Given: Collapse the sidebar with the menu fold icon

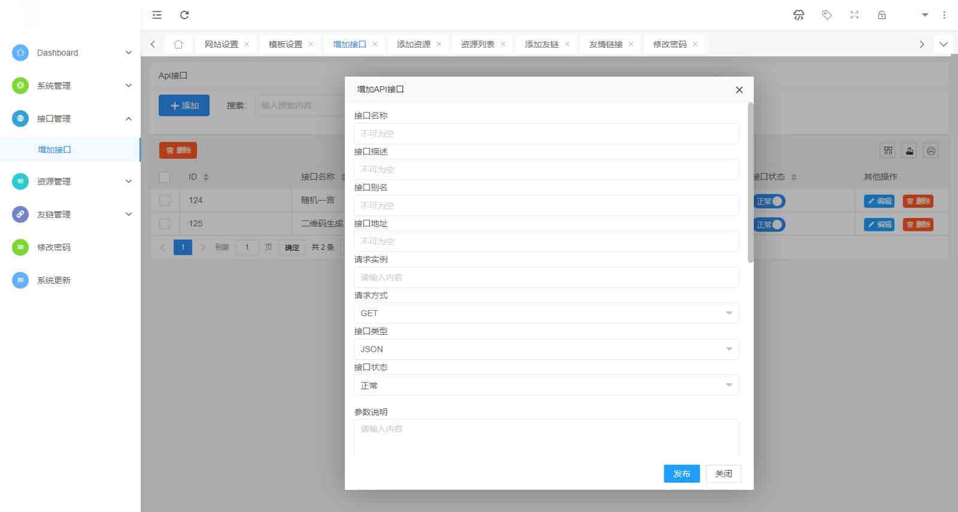Looking at the screenshot, I should point(157,15).
